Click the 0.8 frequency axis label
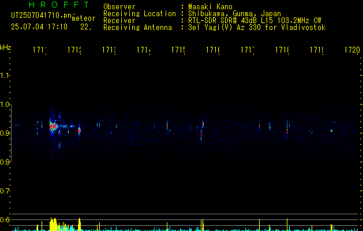363x231 pixels. pos(5,162)
